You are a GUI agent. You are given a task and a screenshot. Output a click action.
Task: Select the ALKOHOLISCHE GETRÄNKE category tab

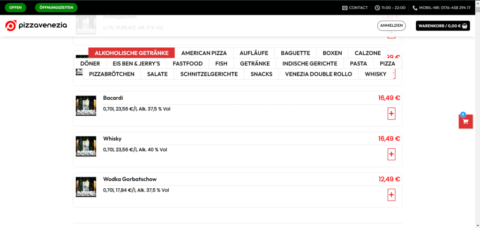[x=132, y=53]
